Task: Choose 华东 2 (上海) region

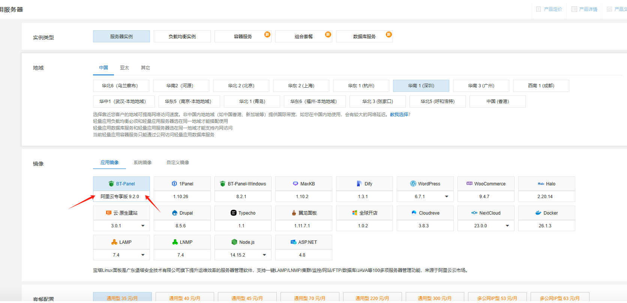Action: pos(301,86)
